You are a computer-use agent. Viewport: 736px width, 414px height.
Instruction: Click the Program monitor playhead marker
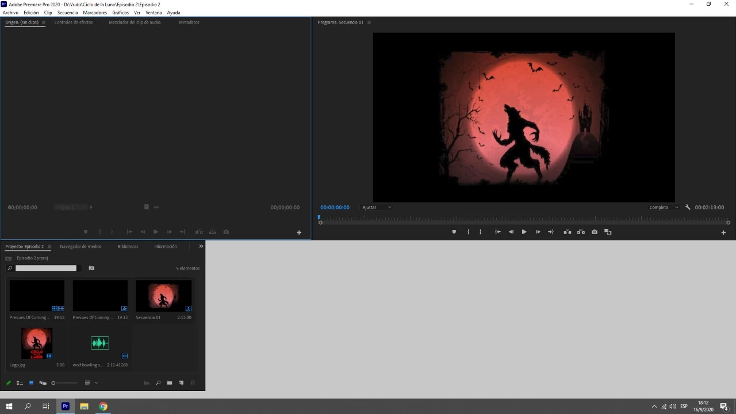[319, 218]
